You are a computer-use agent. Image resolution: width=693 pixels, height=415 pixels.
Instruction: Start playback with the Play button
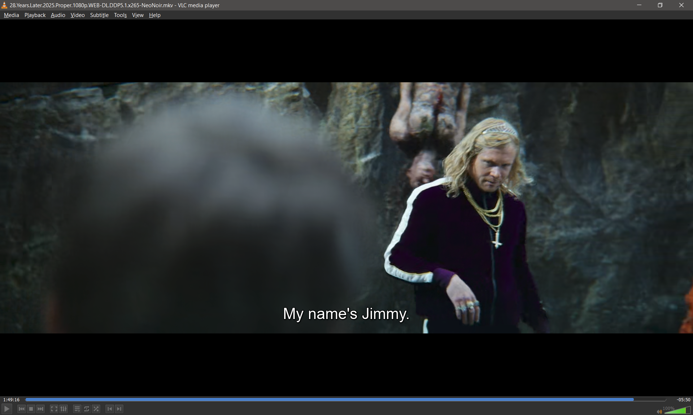7,409
